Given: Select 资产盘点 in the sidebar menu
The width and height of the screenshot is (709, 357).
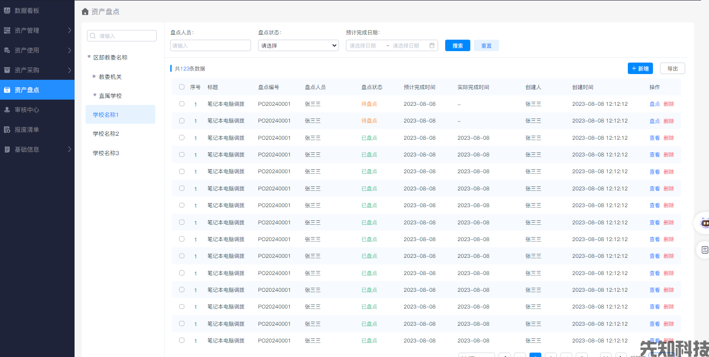Looking at the screenshot, I should 37,90.
